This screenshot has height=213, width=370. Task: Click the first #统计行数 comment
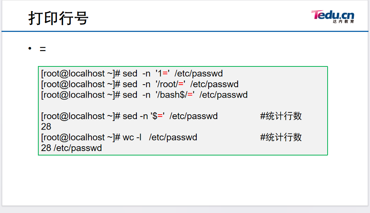(281, 116)
